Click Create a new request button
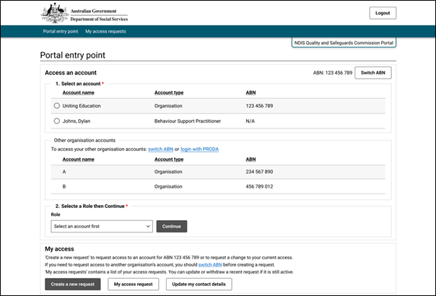Viewport: 436px width, 296px height. click(73, 284)
